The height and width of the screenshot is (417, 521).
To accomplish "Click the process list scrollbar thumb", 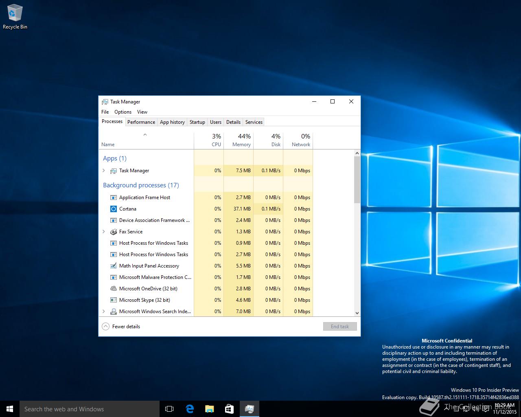I will click(357, 180).
